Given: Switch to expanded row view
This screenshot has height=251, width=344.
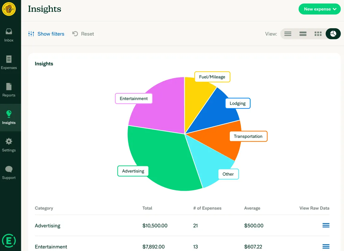Looking at the screenshot, I should click(x=303, y=34).
